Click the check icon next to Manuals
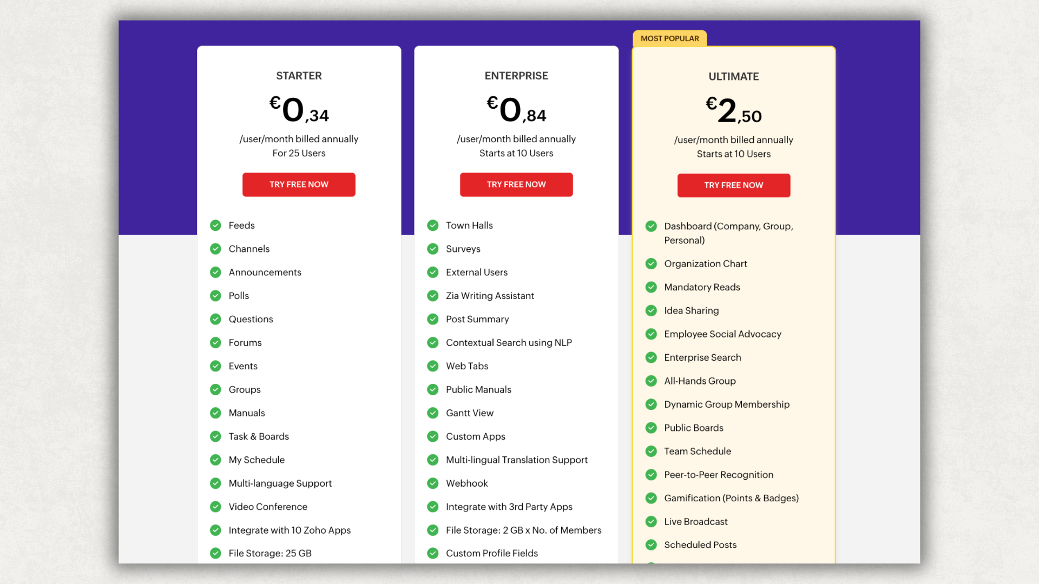Image resolution: width=1039 pixels, height=584 pixels. tap(215, 413)
